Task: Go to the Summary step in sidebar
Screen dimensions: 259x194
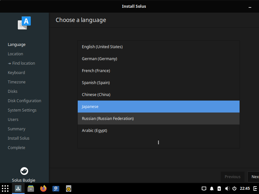Action: pos(17,129)
